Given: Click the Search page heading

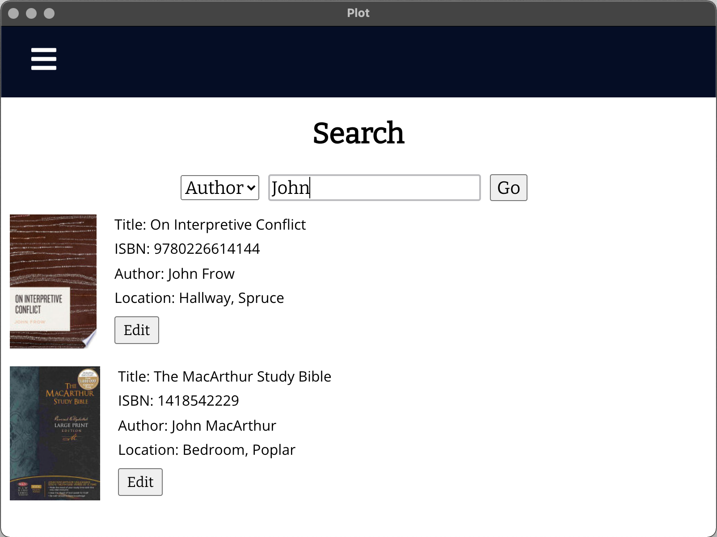Looking at the screenshot, I should click(x=358, y=133).
